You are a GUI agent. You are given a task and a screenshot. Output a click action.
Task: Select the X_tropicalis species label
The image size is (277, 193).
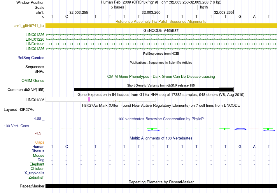[x=34, y=173]
